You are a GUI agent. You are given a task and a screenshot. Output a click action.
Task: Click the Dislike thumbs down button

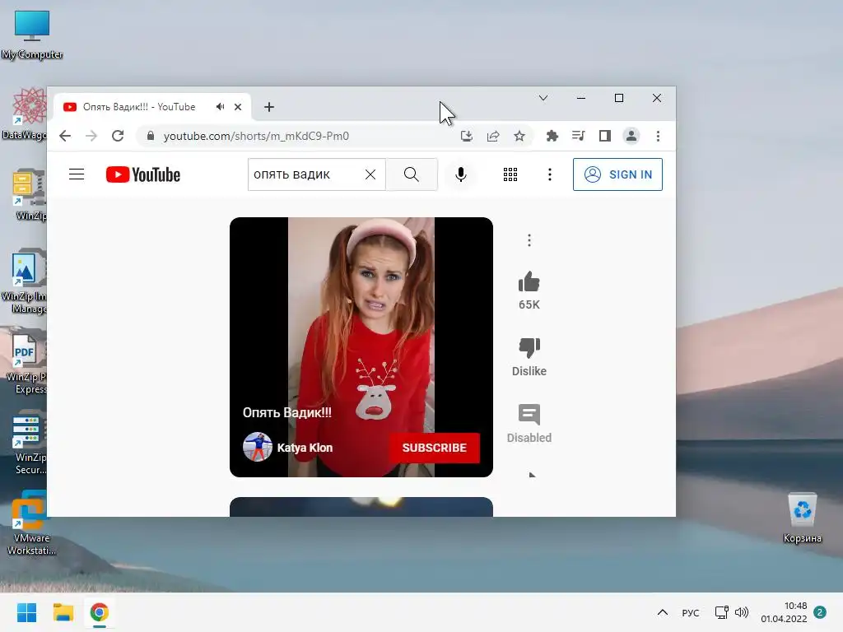[529, 348]
